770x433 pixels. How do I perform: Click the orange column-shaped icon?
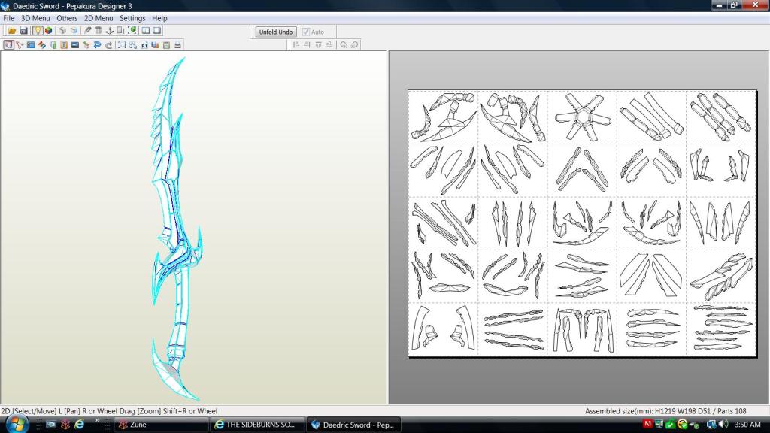pos(64,44)
